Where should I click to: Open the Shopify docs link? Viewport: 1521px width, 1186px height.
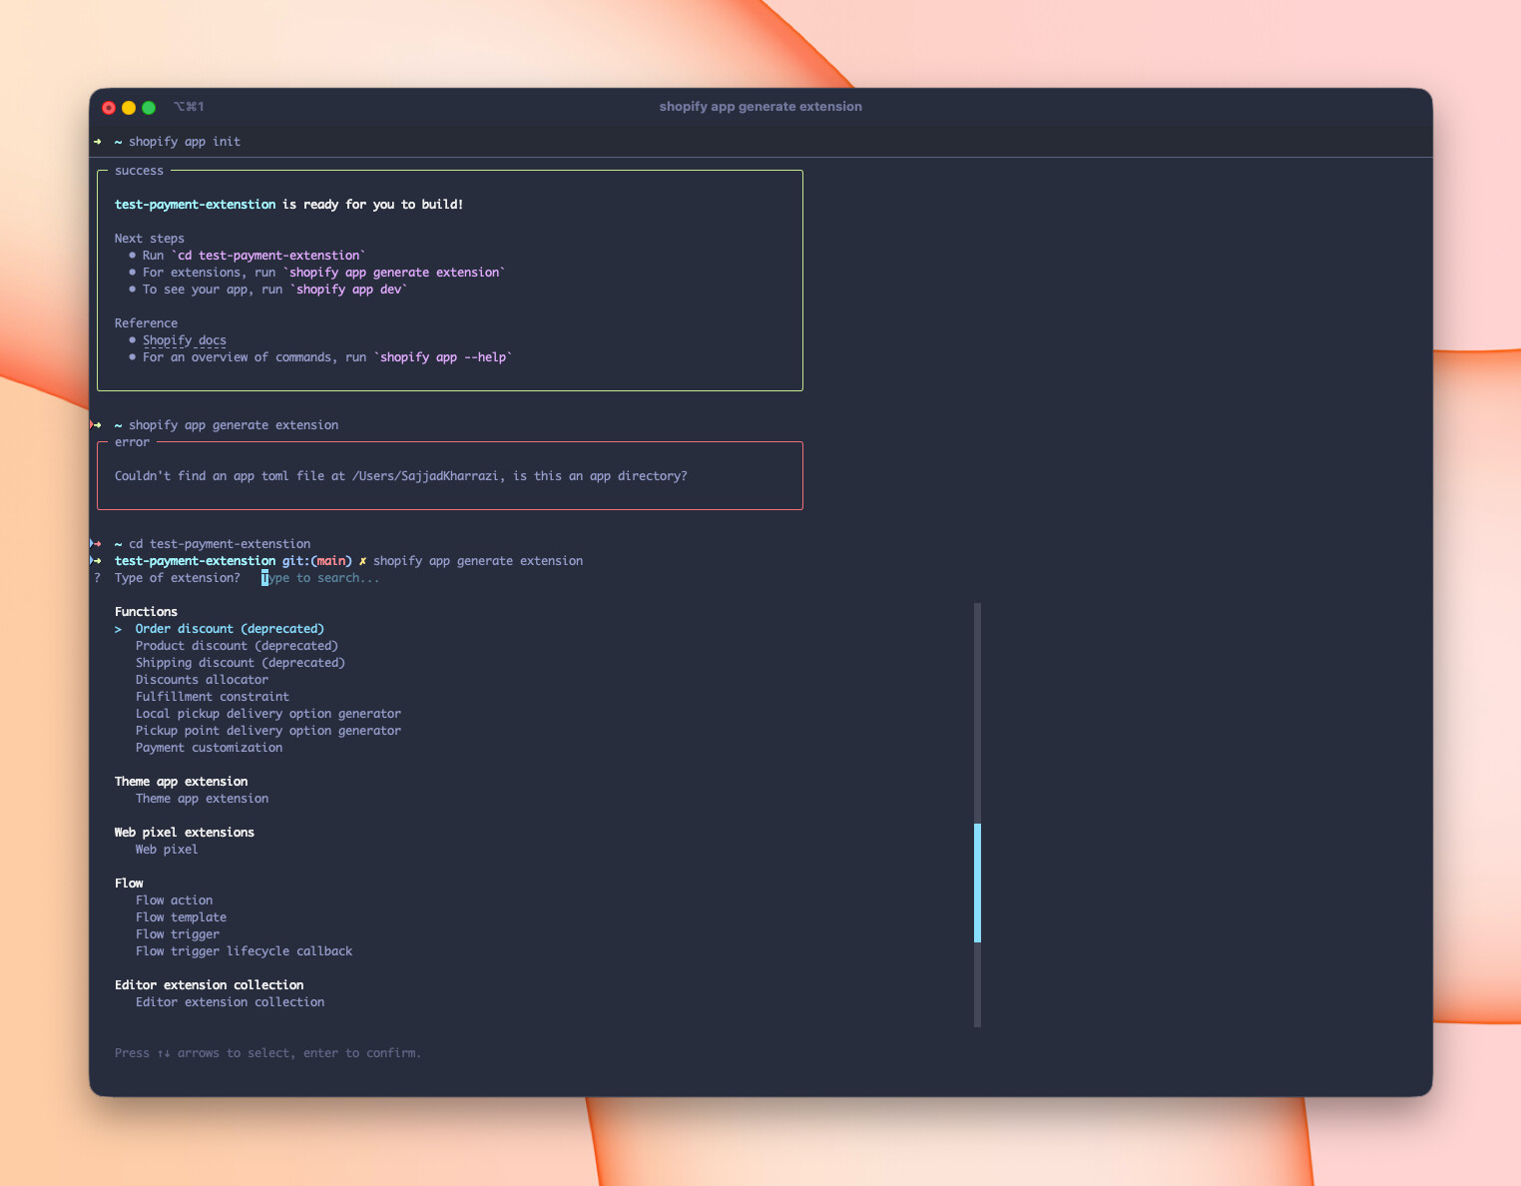click(x=185, y=340)
